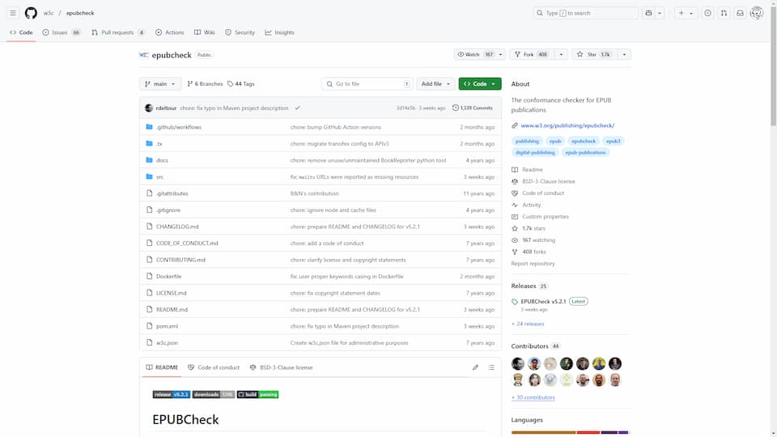Viewport: 777px width, 437px height.
Task: Expand the Copilot dropdown arrow in header
Action: point(660,13)
